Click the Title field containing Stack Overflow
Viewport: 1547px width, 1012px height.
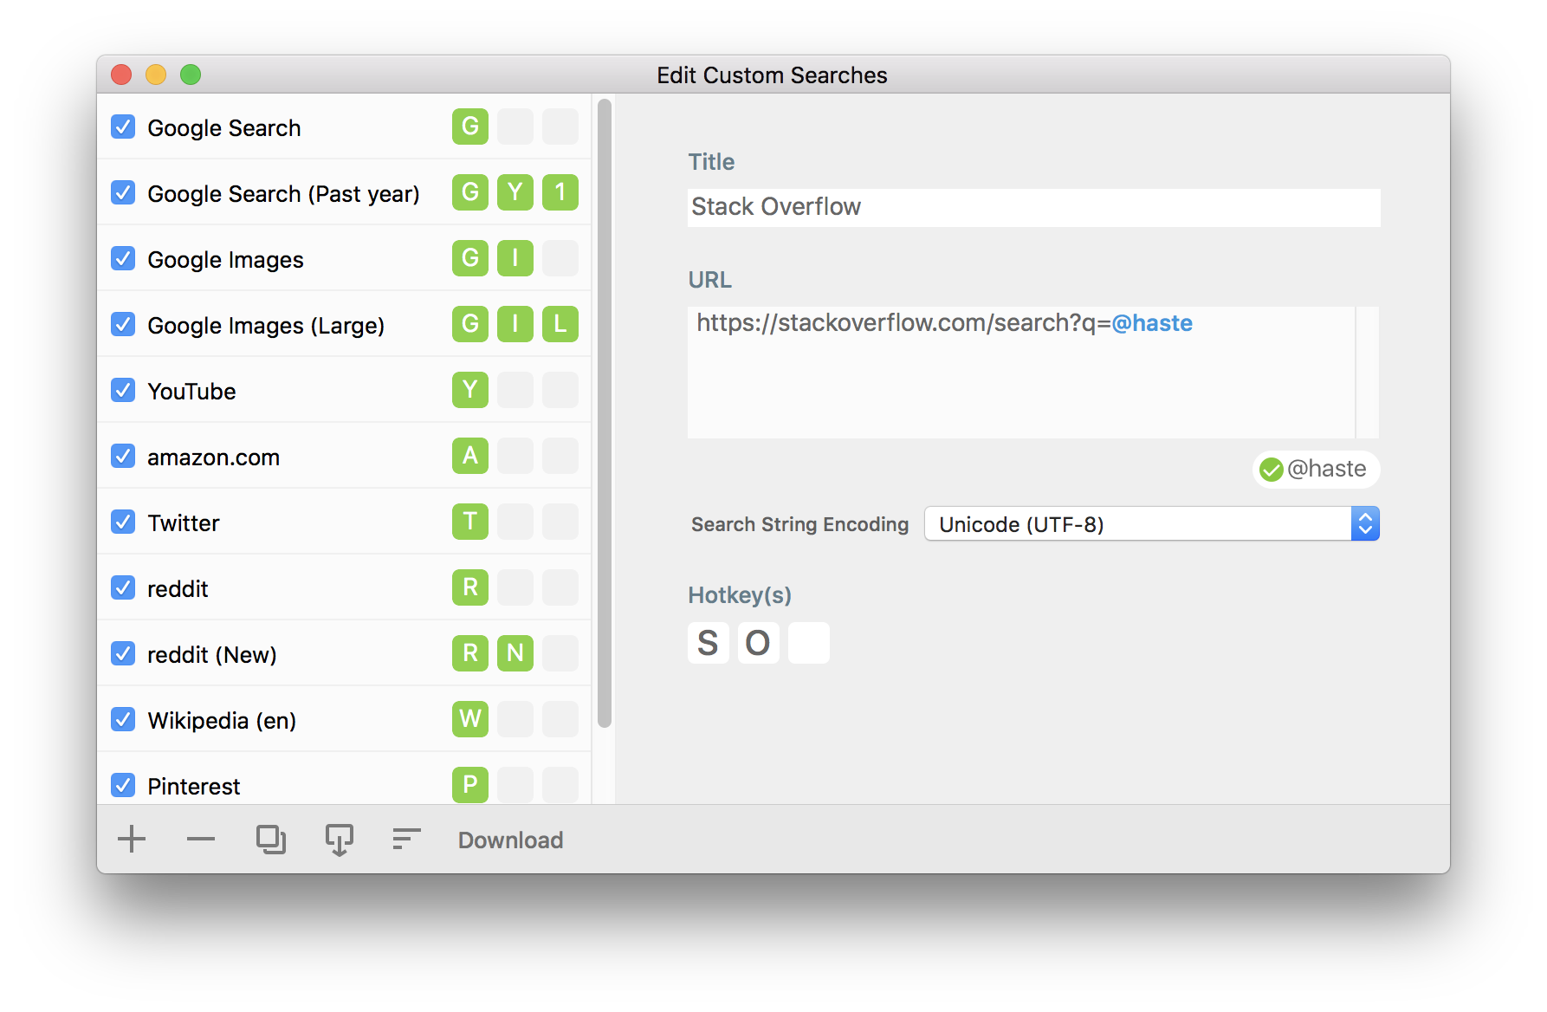pyautogui.click(x=1033, y=207)
